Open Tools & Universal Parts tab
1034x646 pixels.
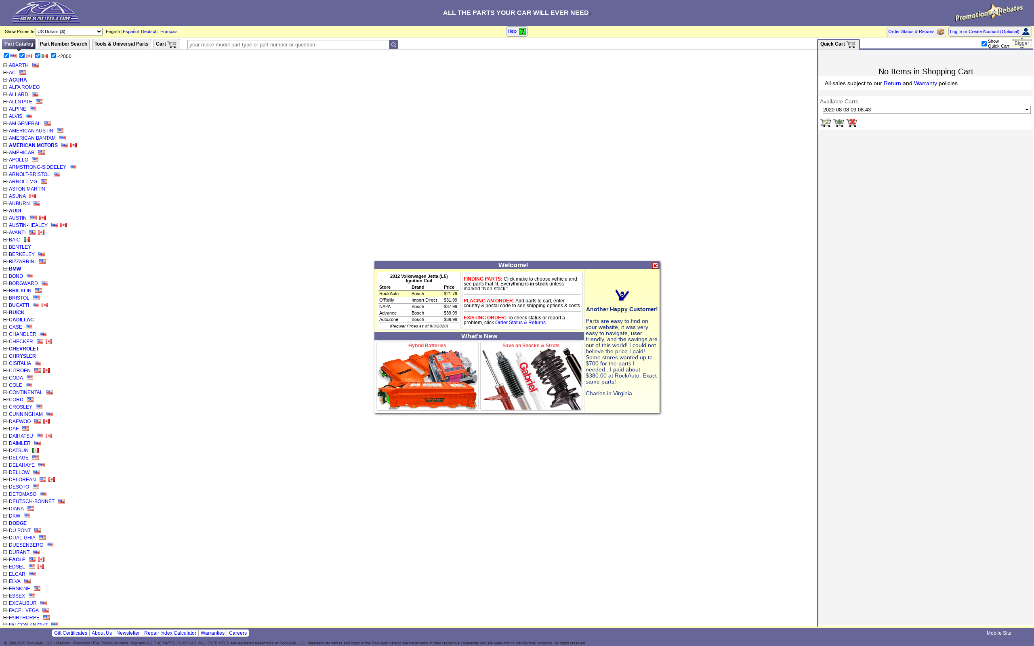tap(121, 44)
